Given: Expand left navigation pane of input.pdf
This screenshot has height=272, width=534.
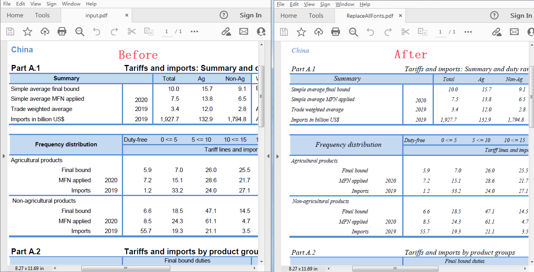Looking at the screenshot, I should (x=3, y=156).
